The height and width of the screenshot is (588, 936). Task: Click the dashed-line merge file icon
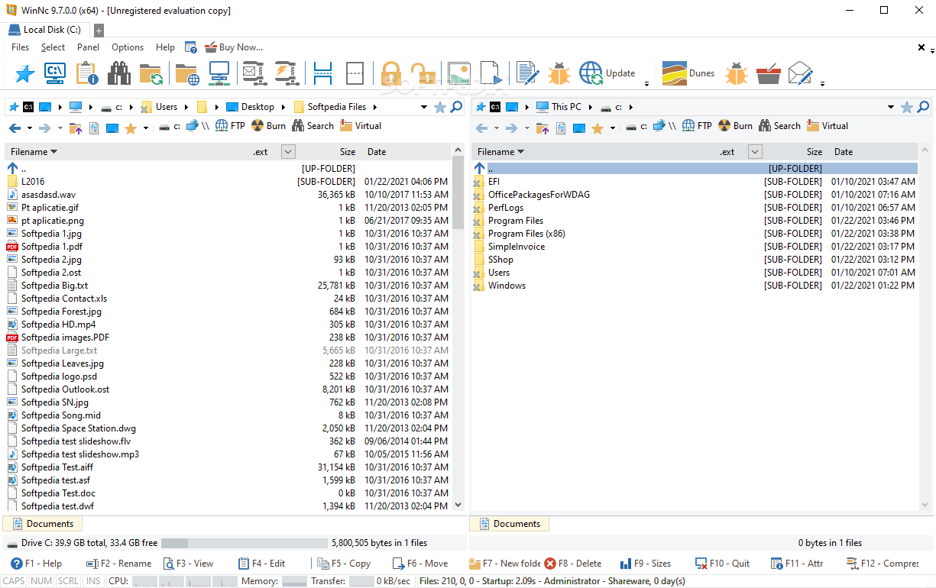[355, 73]
